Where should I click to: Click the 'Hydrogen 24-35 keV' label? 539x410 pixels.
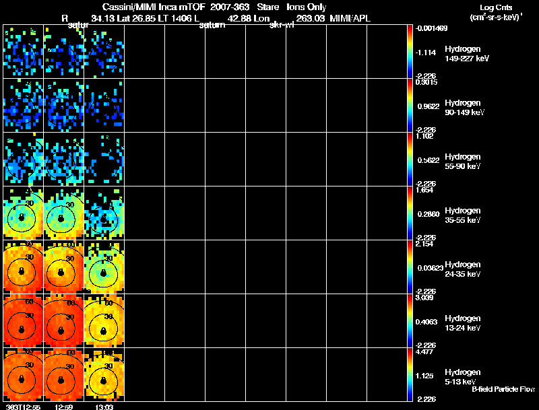point(463,269)
